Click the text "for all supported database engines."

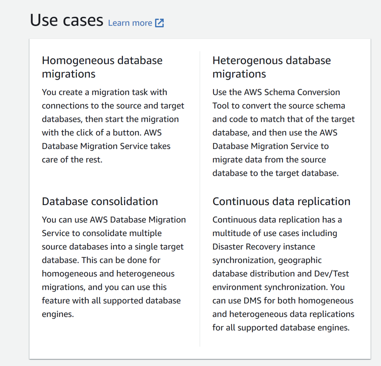coord(281,327)
